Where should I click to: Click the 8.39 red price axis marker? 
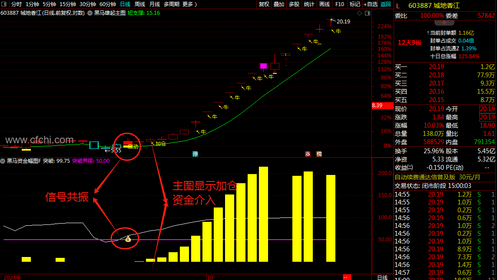click(382, 105)
